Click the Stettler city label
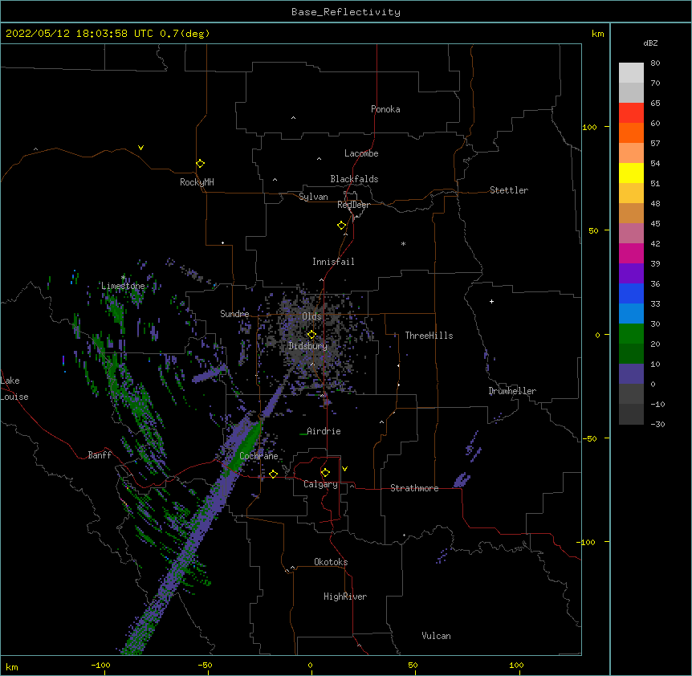 (x=509, y=190)
